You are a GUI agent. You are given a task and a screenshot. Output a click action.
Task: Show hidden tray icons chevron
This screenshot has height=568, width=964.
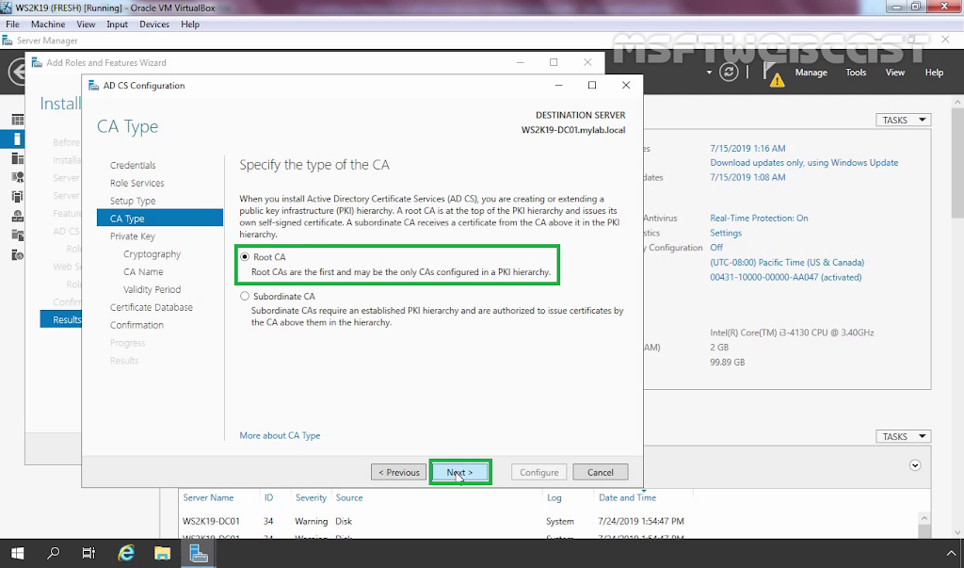click(x=951, y=553)
